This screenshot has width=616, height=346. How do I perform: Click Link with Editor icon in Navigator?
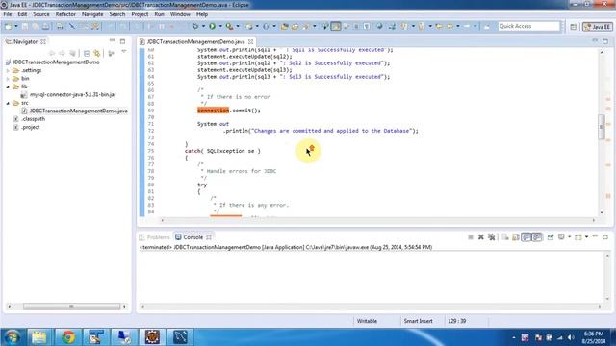click(97, 53)
